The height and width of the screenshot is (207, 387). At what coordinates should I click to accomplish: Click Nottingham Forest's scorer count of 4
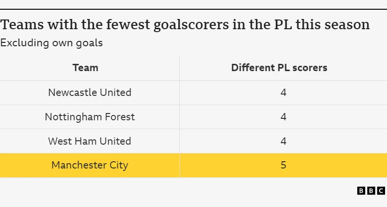point(283,117)
